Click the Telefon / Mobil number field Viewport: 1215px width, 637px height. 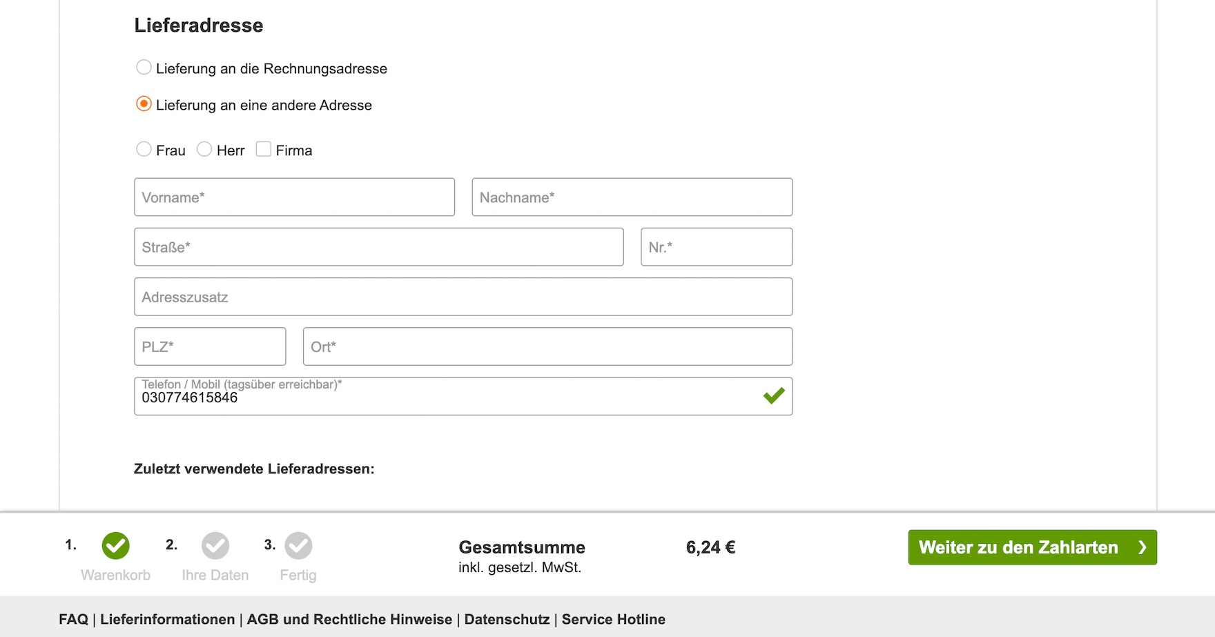(442, 398)
